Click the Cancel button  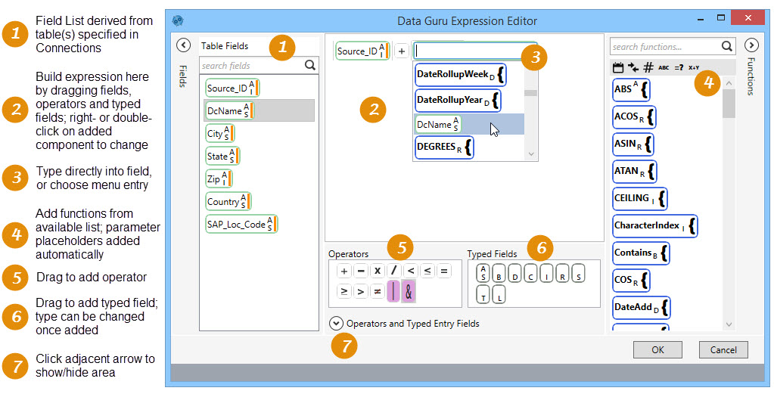coord(723,349)
